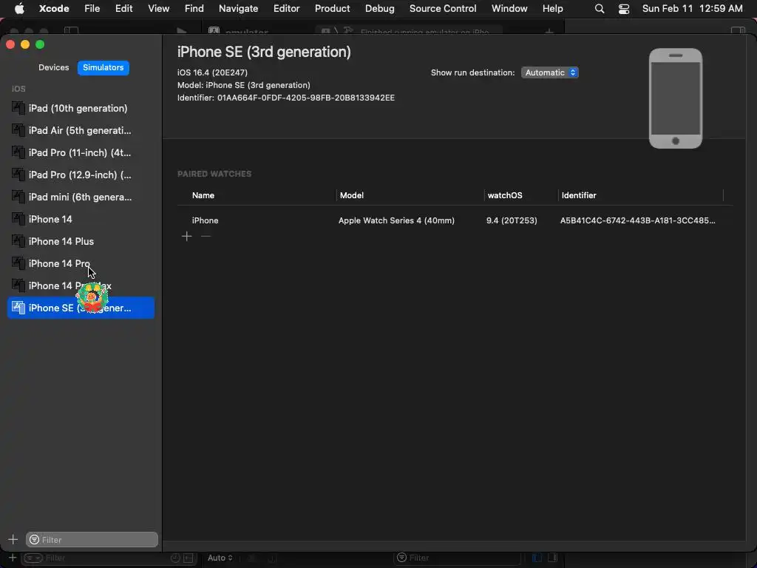Open the Show run destination dropdown
This screenshot has height=568, width=757.
coord(549,72)
